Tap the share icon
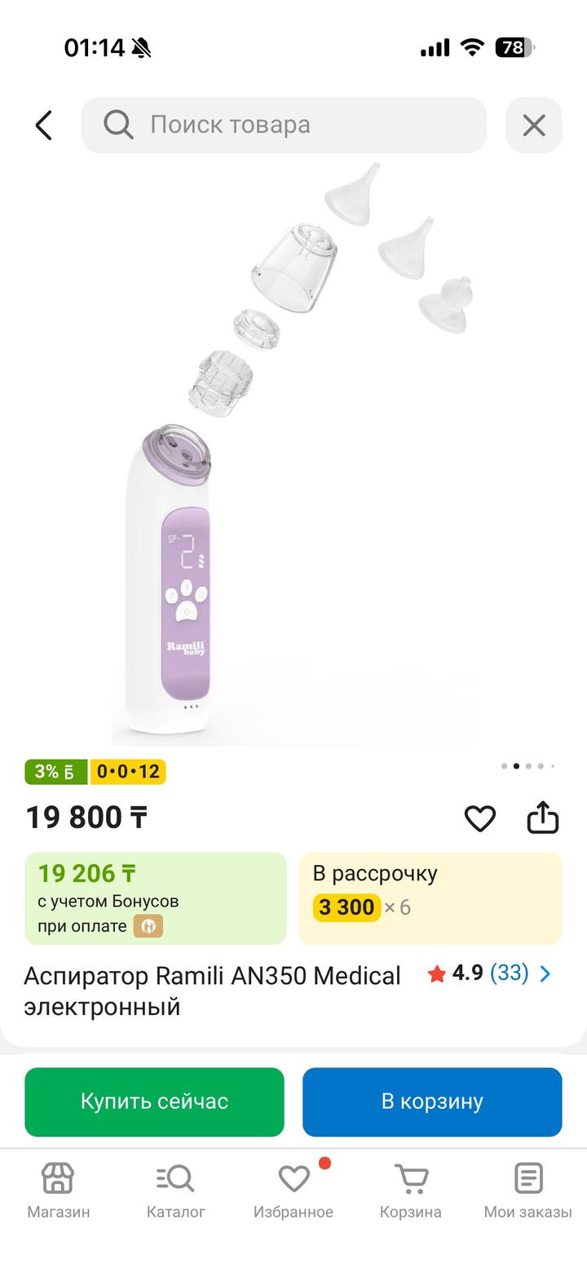 542,818
